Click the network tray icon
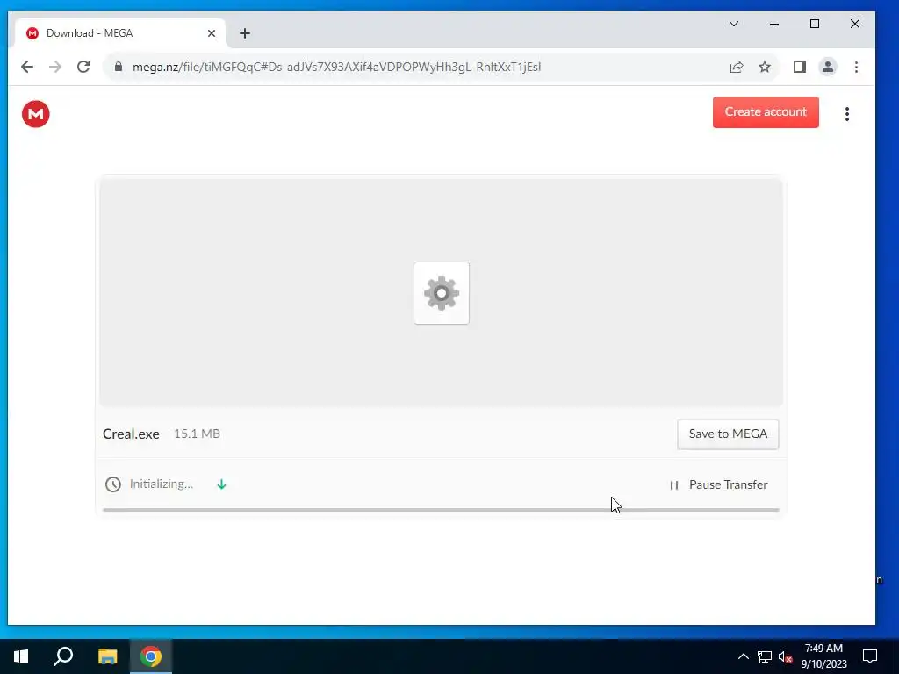This screenshot has height=674, width=899. 765,656
